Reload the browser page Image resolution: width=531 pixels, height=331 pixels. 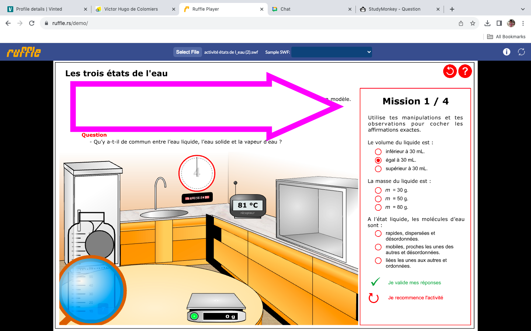(32, 23)
